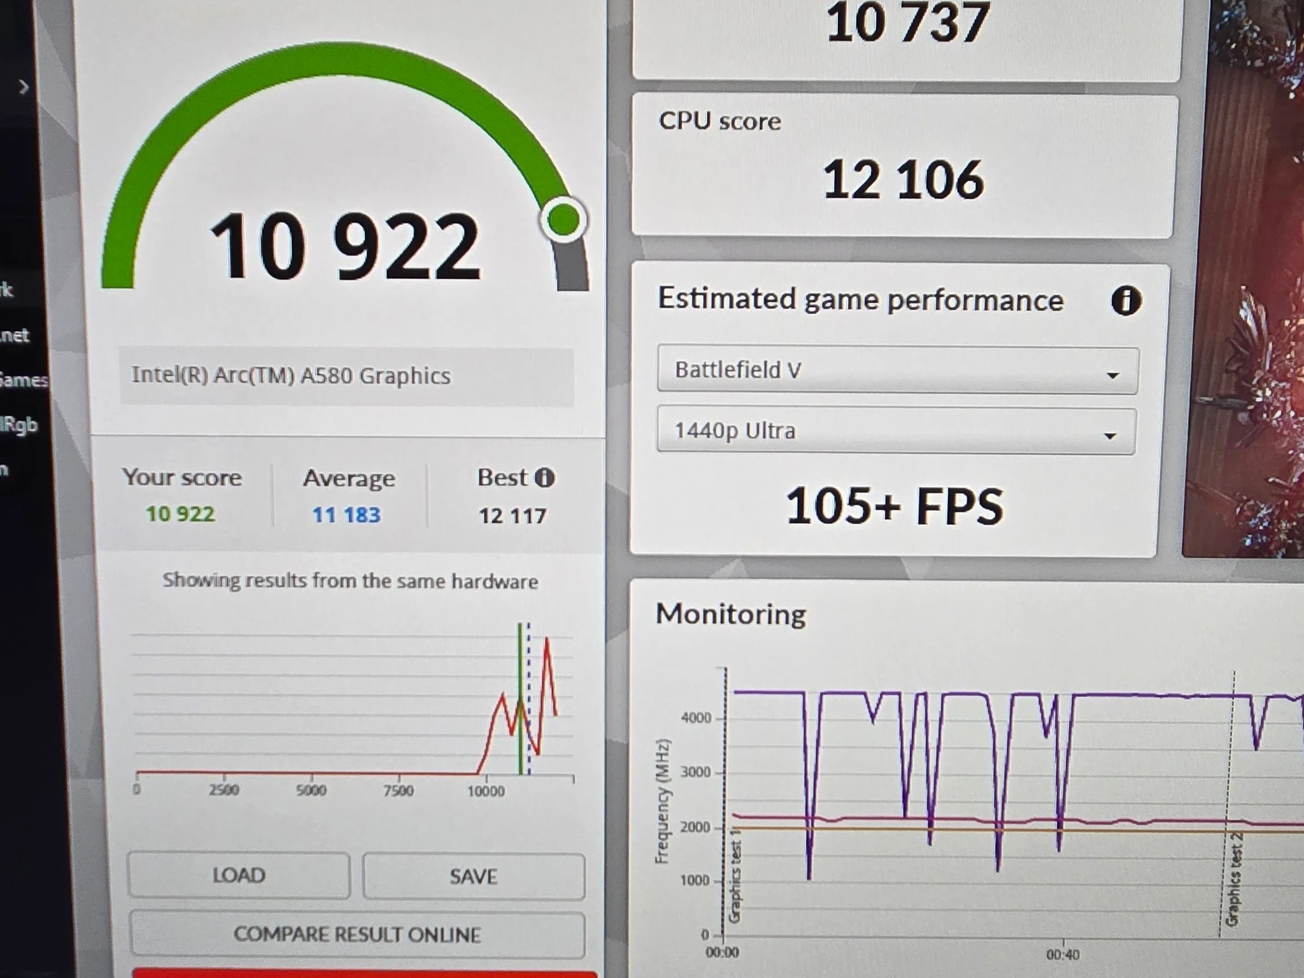Expand the left sidebar chevron arrow

[x=24, y=87]
